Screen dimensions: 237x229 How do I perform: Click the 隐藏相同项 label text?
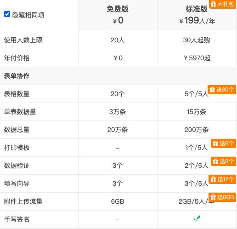coord(28,15)
